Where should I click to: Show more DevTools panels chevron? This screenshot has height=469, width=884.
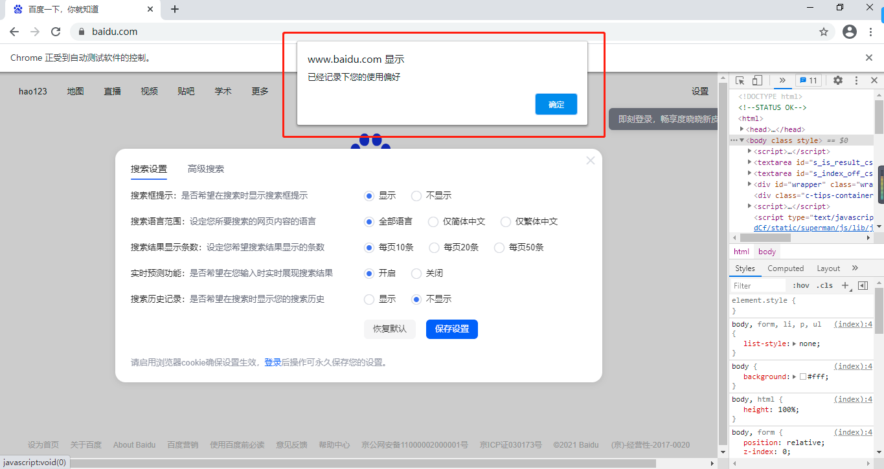coord(782,80)
